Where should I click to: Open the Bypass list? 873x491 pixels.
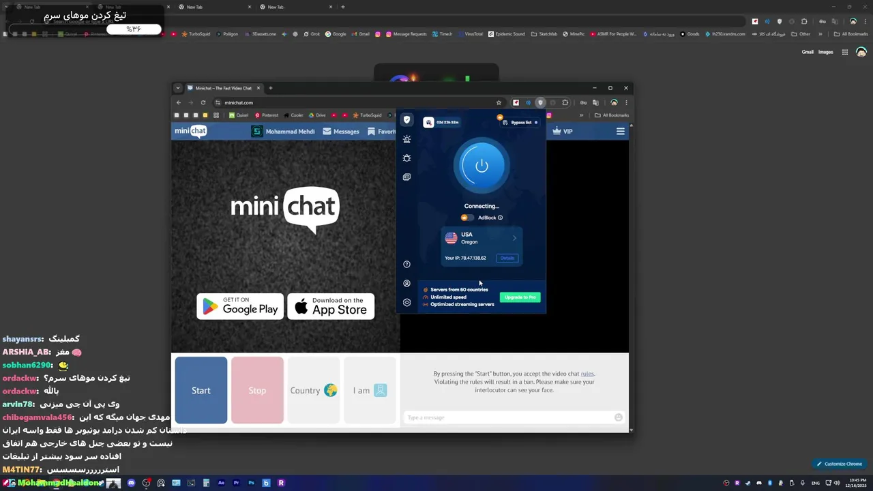click(x=520, y=123)
